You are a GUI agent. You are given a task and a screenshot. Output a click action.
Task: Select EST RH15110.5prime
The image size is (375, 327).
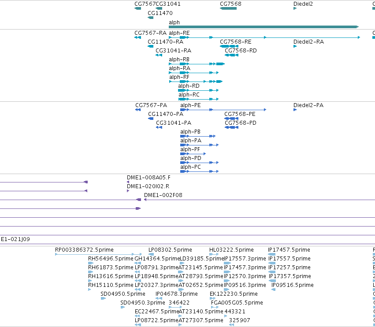pos(89,290)
